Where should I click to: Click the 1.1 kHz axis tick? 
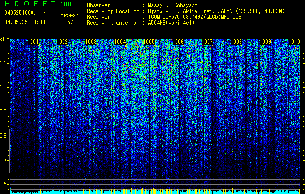4,63
